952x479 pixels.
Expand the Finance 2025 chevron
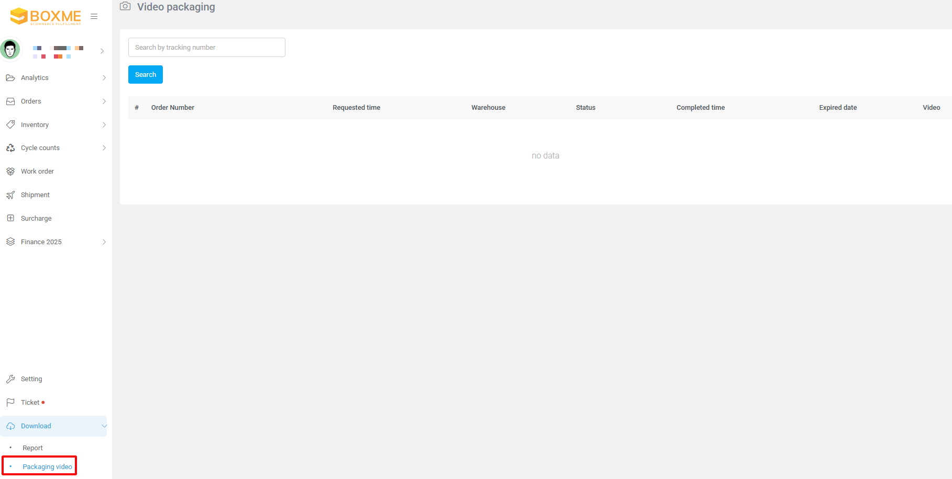(x=104, y=242)
